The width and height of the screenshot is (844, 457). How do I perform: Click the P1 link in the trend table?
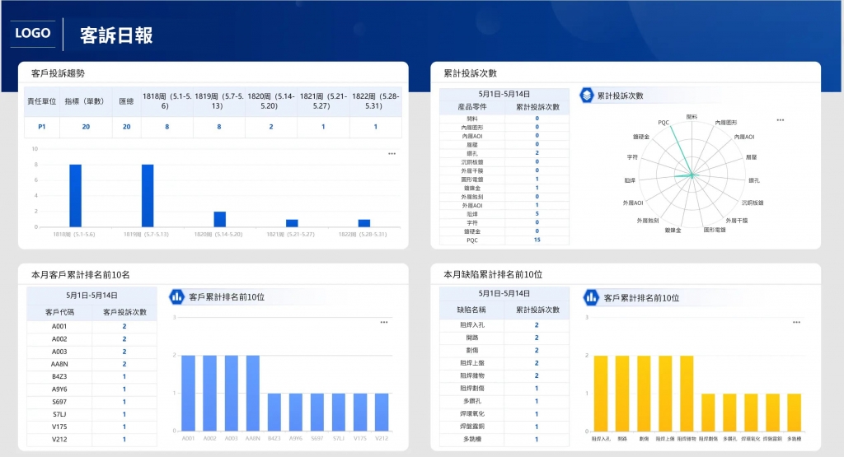(41, 127)
